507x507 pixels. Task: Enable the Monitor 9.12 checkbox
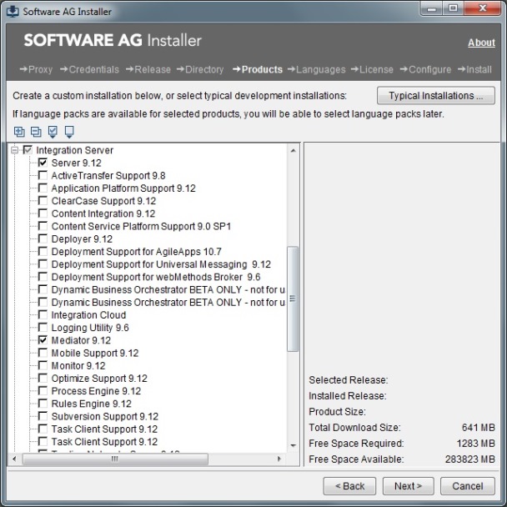click(43, 365)
